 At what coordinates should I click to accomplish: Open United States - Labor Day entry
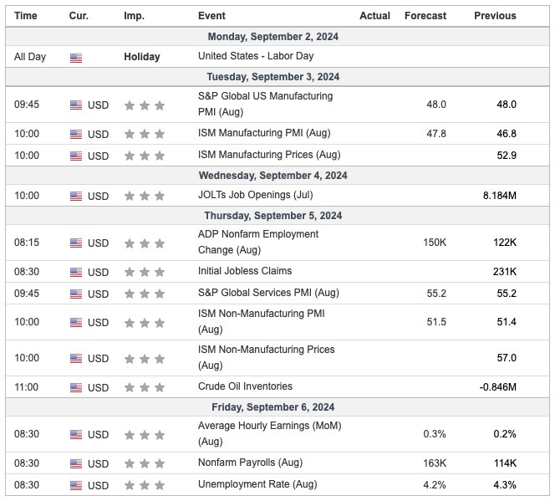tap(256, 56)
